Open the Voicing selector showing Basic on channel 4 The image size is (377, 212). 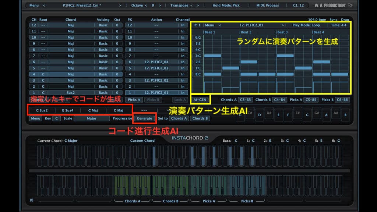103,75
